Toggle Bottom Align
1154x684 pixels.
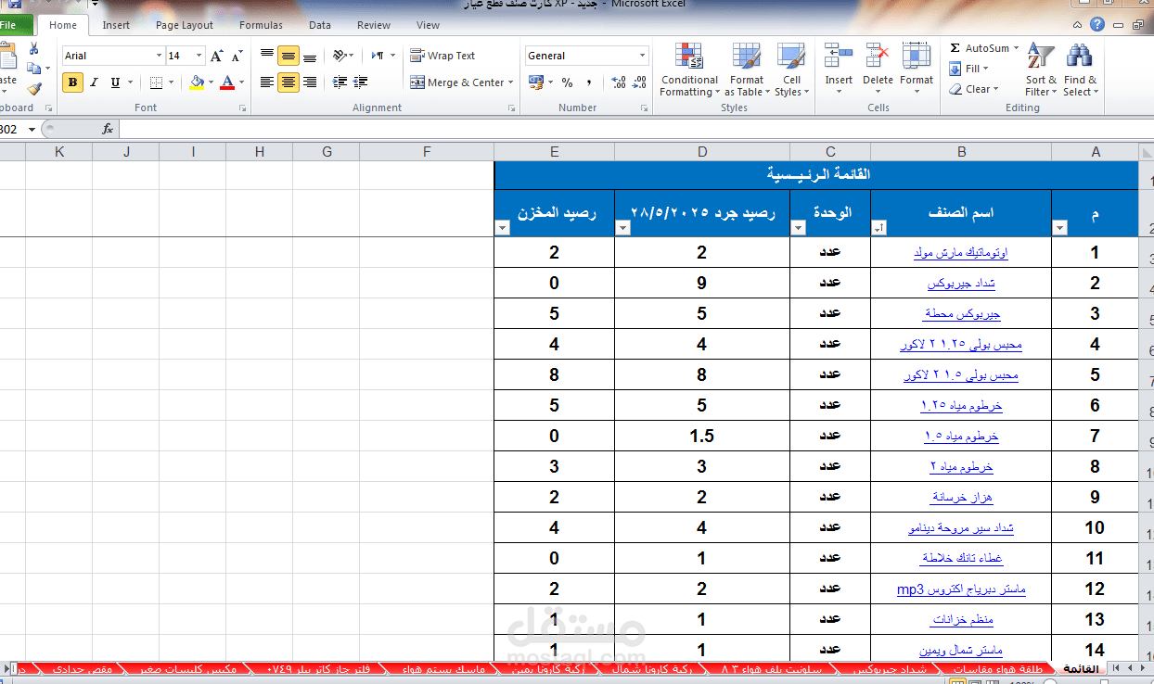[310, 56]
